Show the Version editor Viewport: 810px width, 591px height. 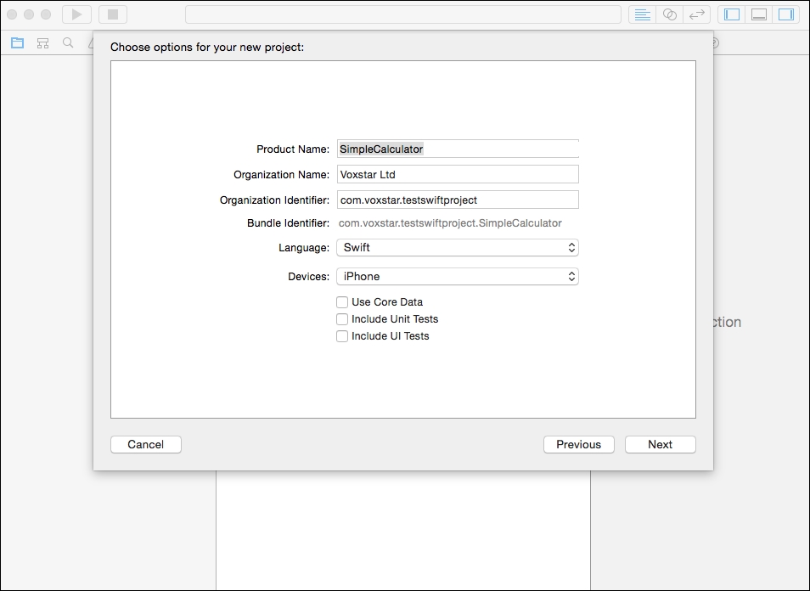point(697,14)
